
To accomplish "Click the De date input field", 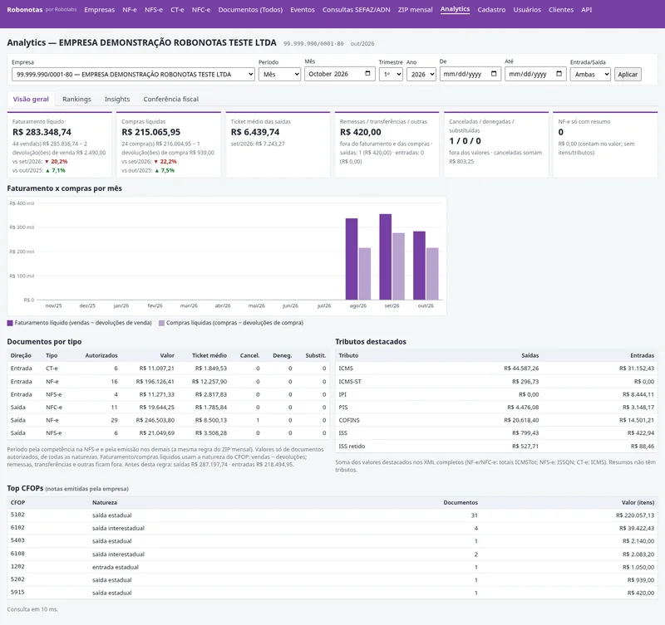I will click(470, 74).
